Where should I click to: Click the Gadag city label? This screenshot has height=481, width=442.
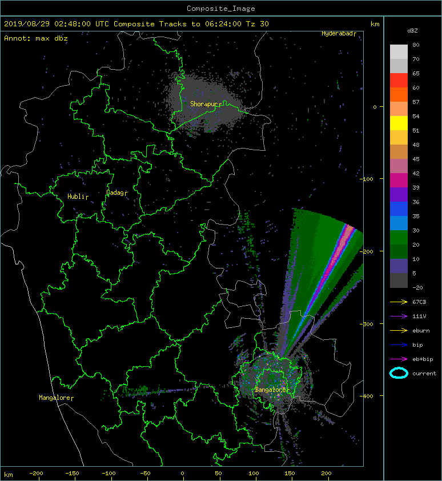click(x=115, y=193)
